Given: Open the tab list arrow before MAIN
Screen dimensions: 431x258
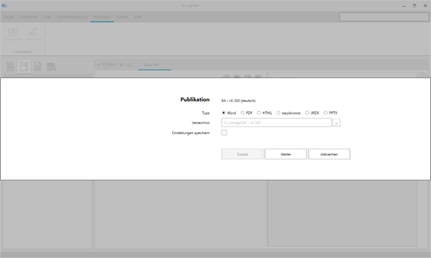Looking at the screenshot, I should (99, 65).
